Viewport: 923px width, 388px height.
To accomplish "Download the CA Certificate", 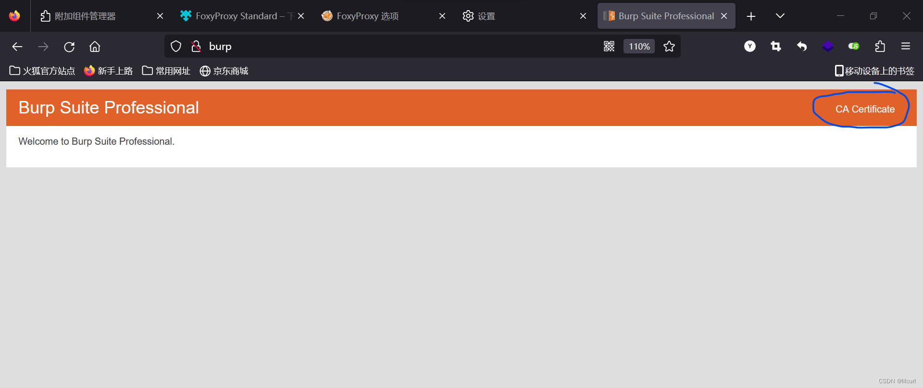I will pos(865,109).
